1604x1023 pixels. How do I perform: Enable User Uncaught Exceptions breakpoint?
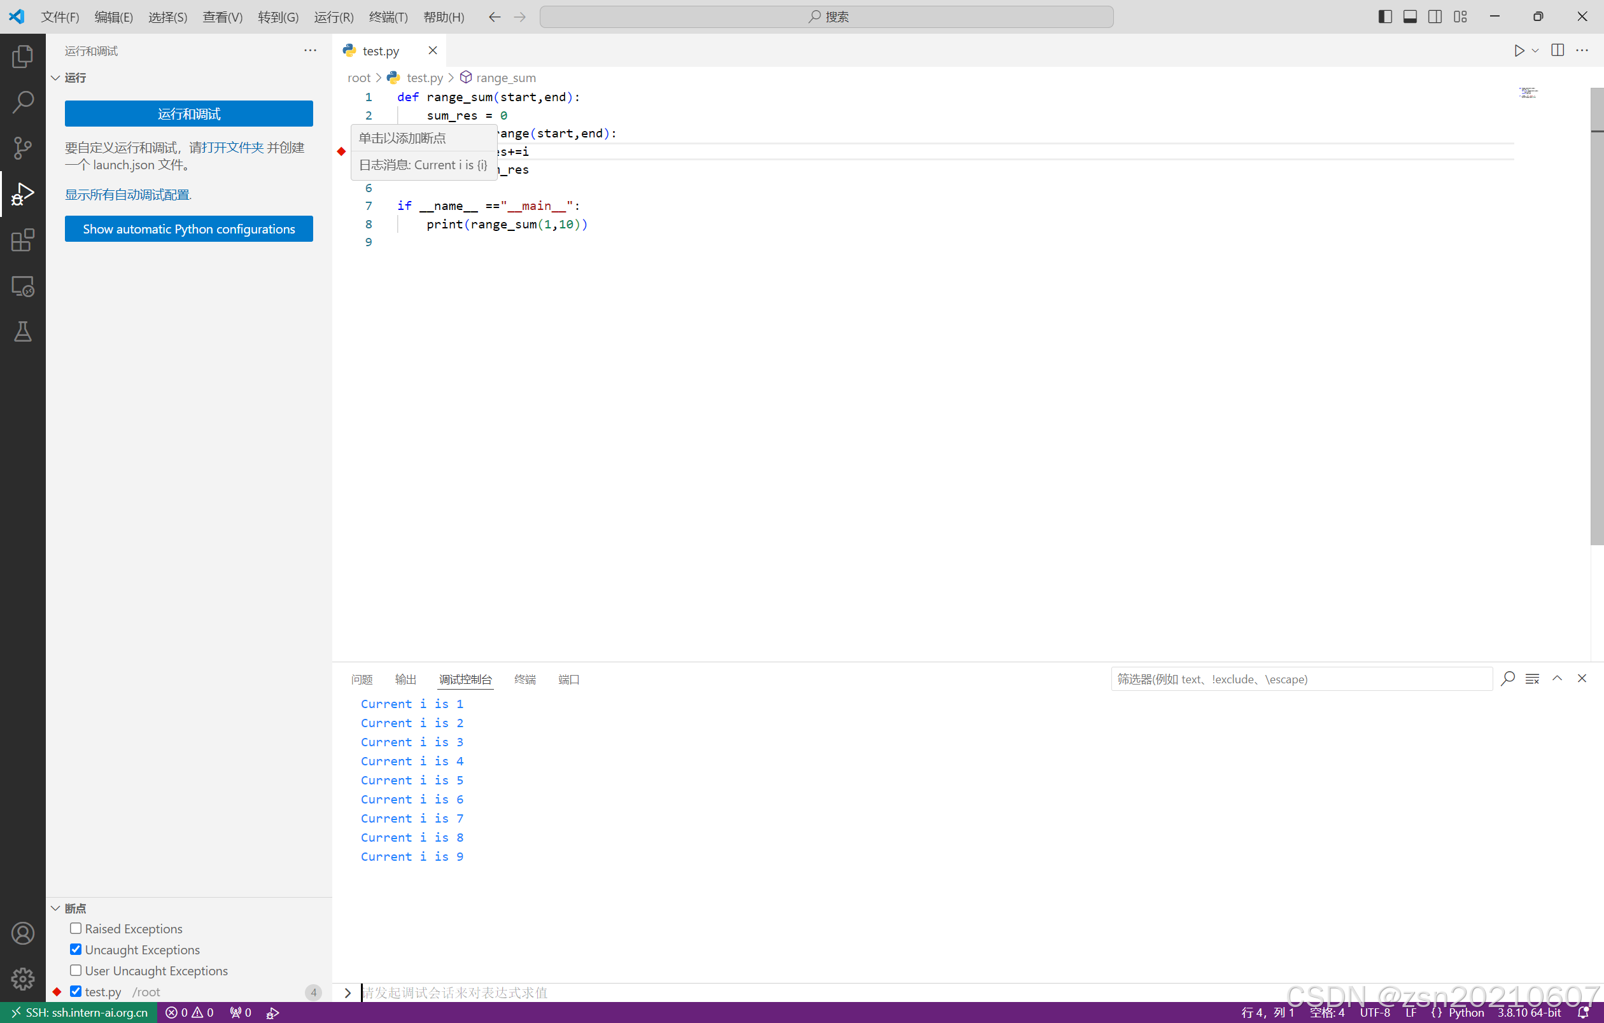pos(75,970)
